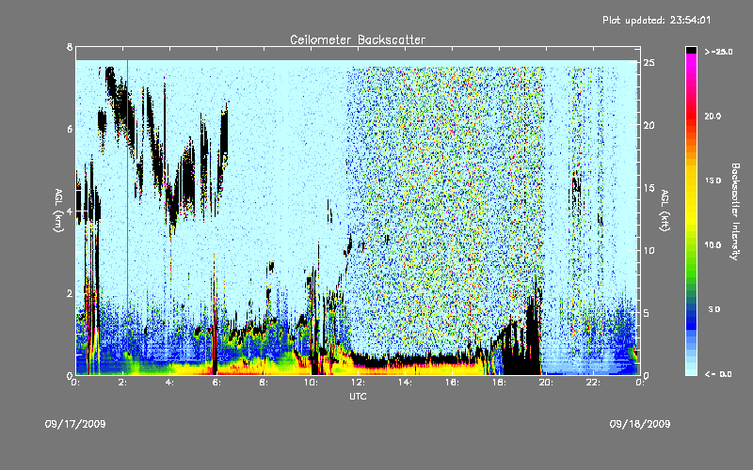753x470 pixels.
Task: Click the 'AGL (kft)' axis label
Action: 665,210
